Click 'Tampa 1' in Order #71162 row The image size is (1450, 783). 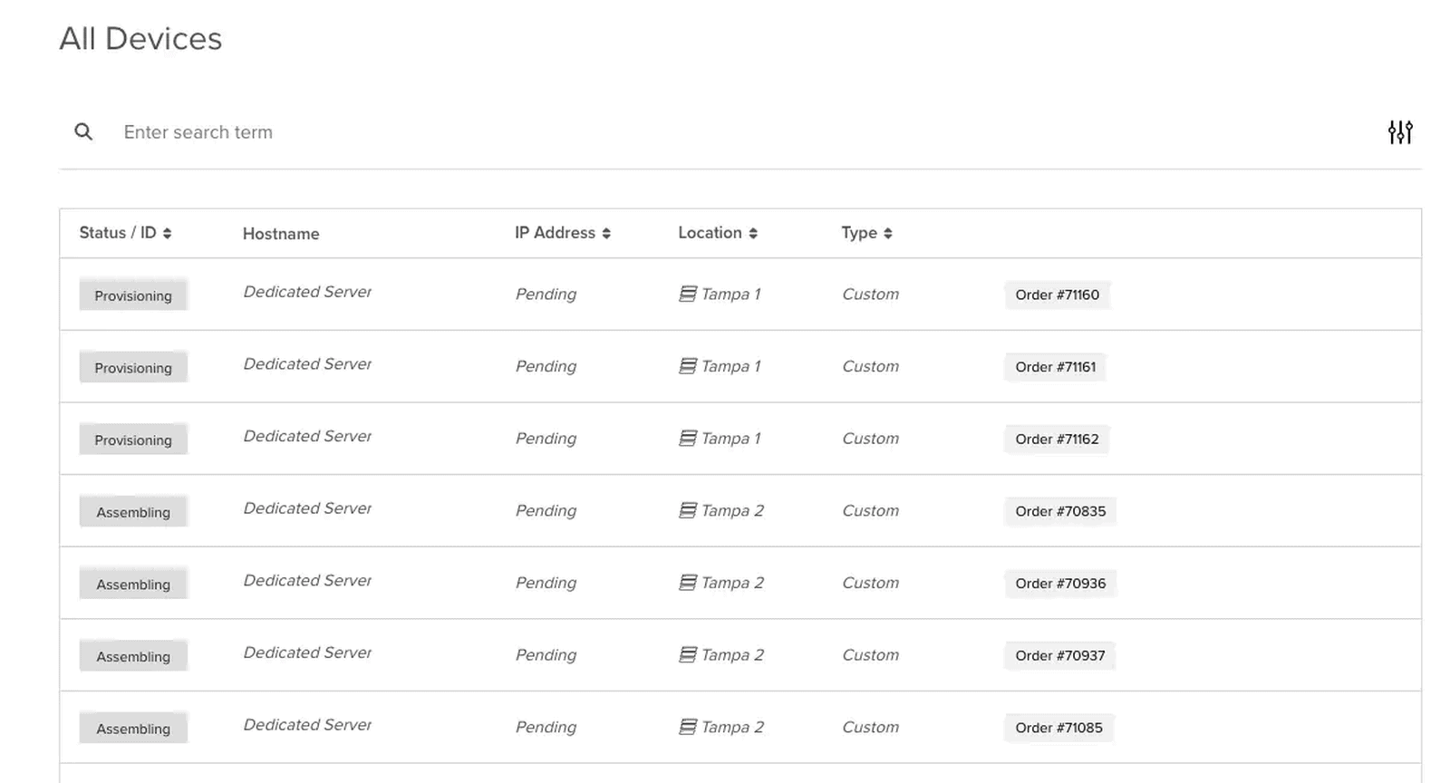(730, 438)
